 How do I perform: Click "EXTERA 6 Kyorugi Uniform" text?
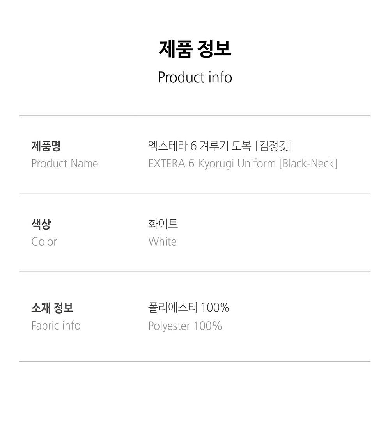tap(212, 164)
